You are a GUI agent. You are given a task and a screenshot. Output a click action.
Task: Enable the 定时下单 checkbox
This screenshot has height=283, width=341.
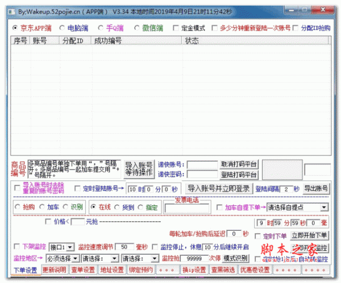(x=257, y=236)
